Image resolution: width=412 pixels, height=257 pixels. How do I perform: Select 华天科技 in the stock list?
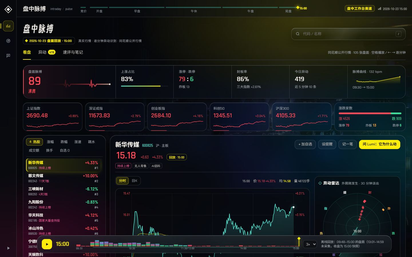coord(63,218)
